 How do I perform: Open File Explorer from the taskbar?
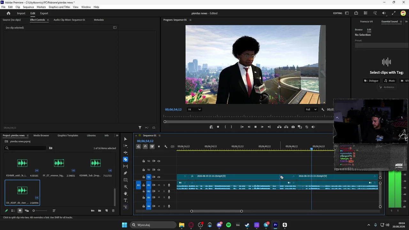[x=181, y=225]
